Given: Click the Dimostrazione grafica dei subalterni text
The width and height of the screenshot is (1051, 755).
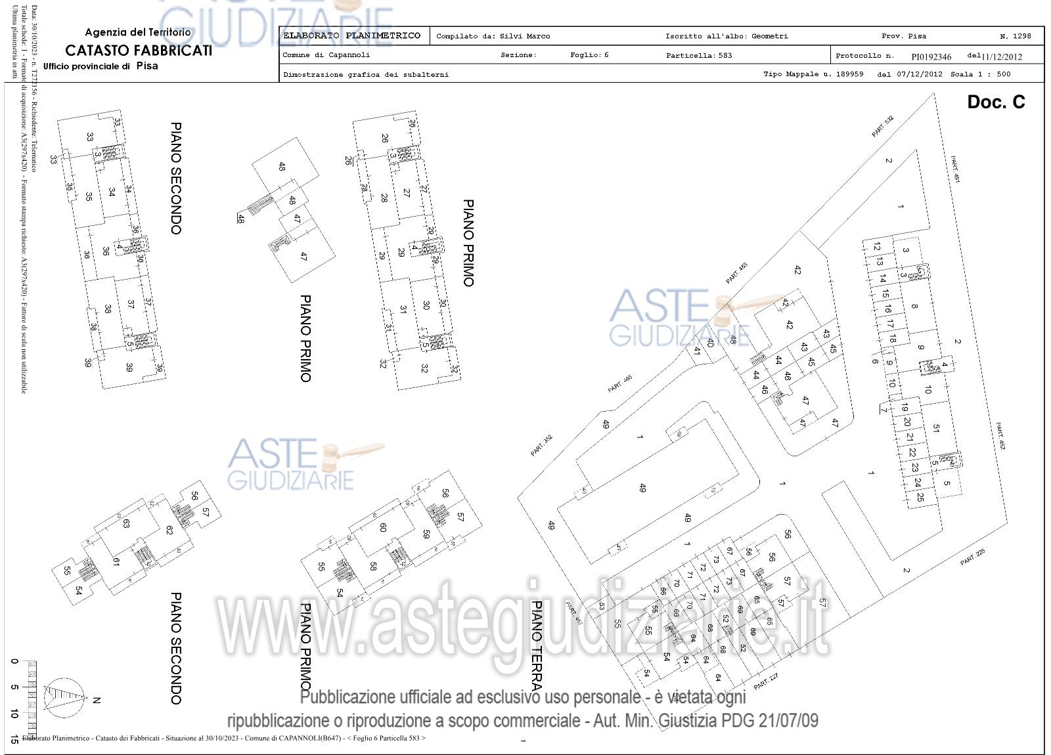Looking at the screenshot, I should point(365,74).
